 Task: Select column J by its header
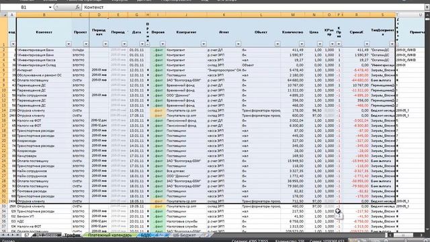186,15
